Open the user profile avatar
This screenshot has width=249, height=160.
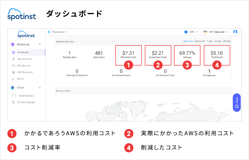coord(235,32)
